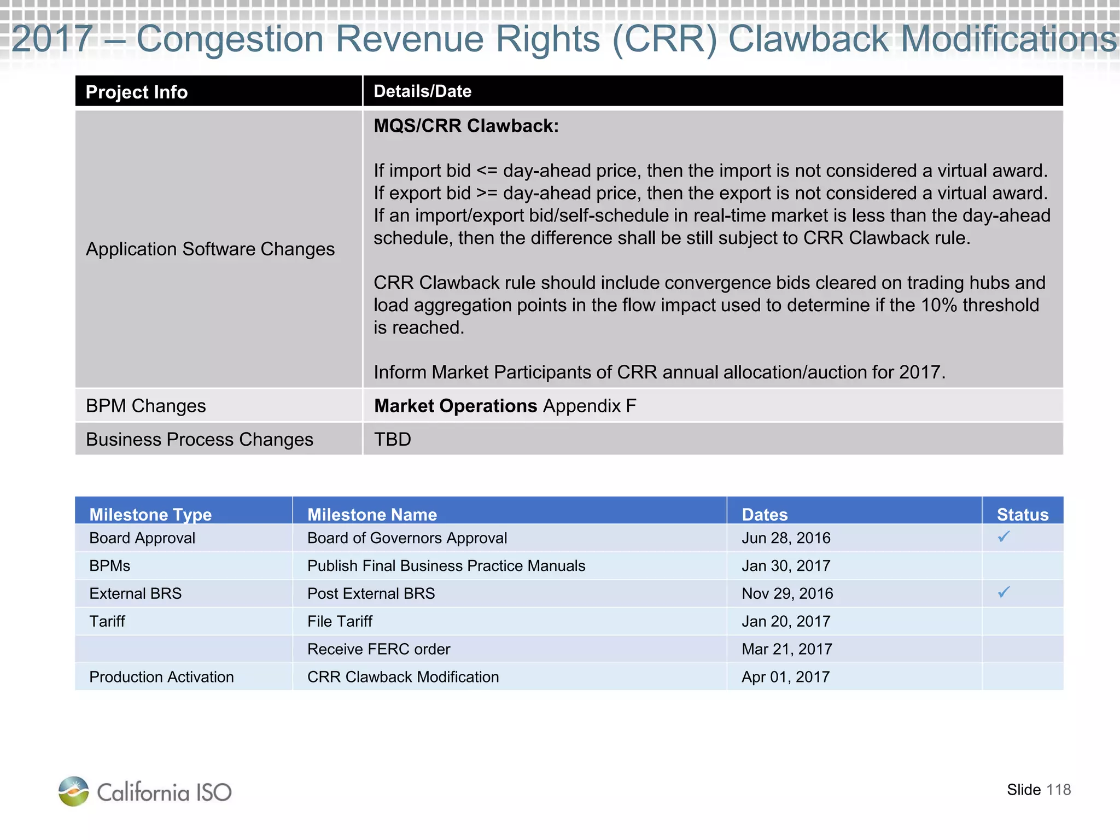This screenshot has height=840, width=1120.
Task: Click the Board Approval milestone type
Action: 142,538
